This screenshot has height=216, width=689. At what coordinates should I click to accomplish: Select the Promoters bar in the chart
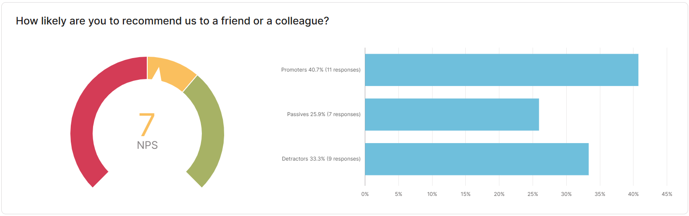(501, 70)
